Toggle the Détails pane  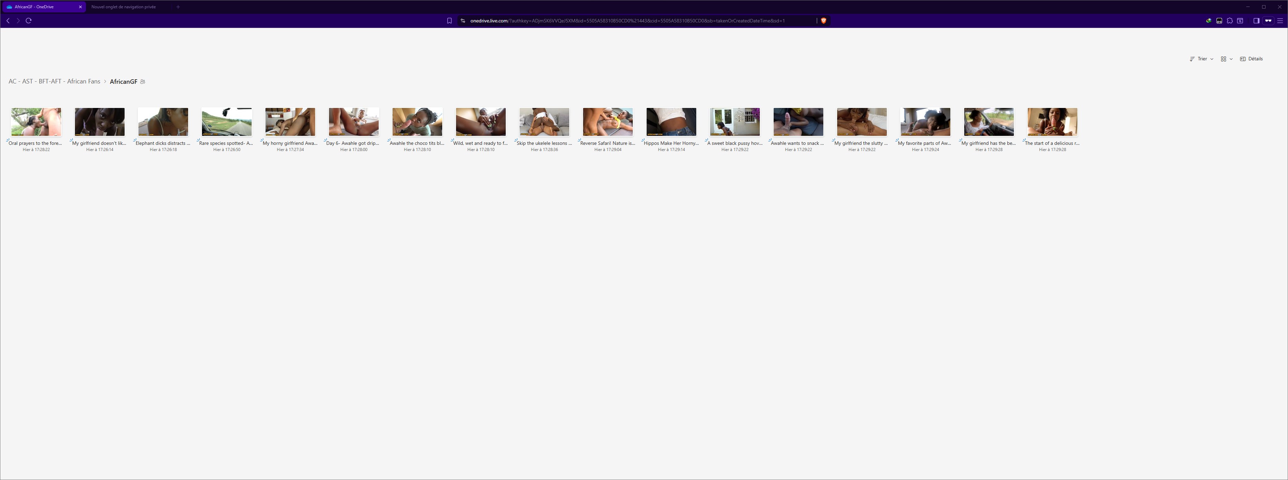coord(1251,59)
